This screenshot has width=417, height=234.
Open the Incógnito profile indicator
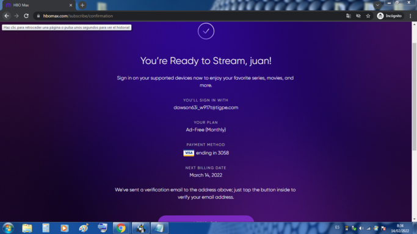(390, 16)
